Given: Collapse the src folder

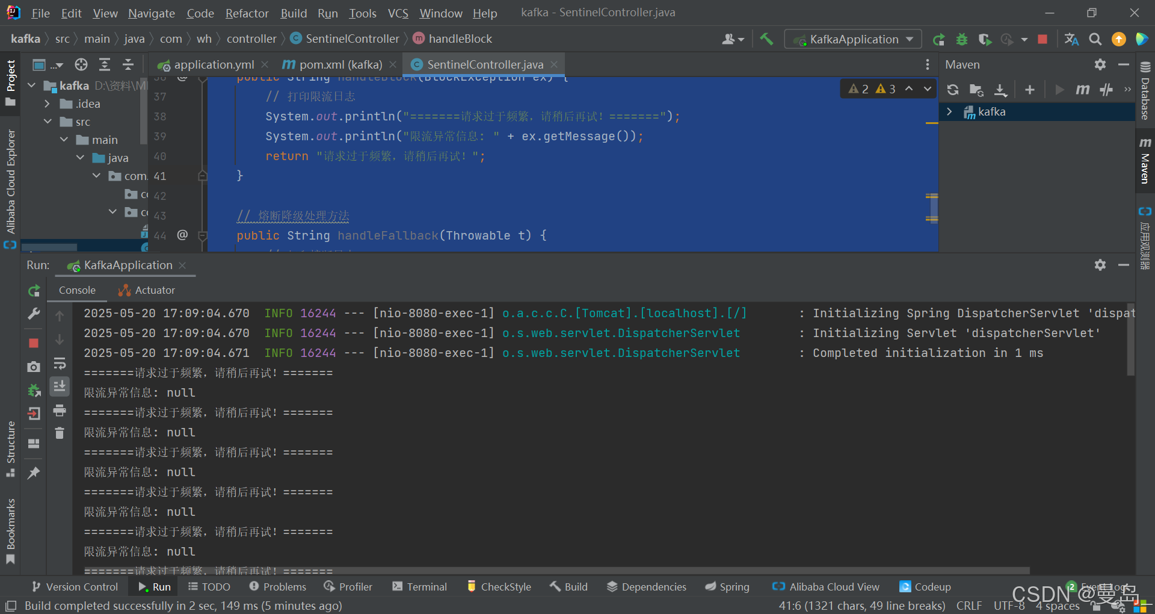Looking at the screenshot, I should tap(48, 122).
